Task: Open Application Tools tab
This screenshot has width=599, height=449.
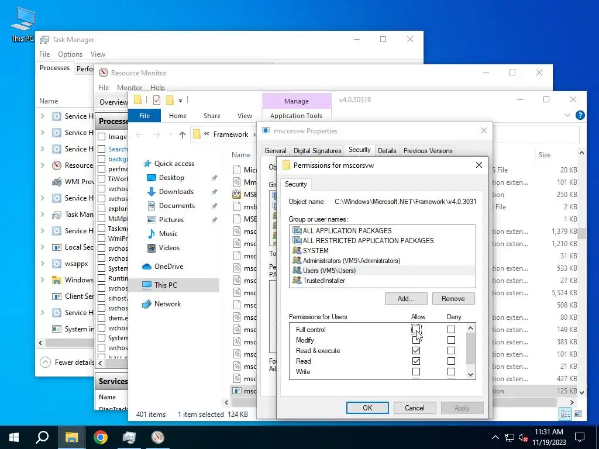Action: (296, 116)
